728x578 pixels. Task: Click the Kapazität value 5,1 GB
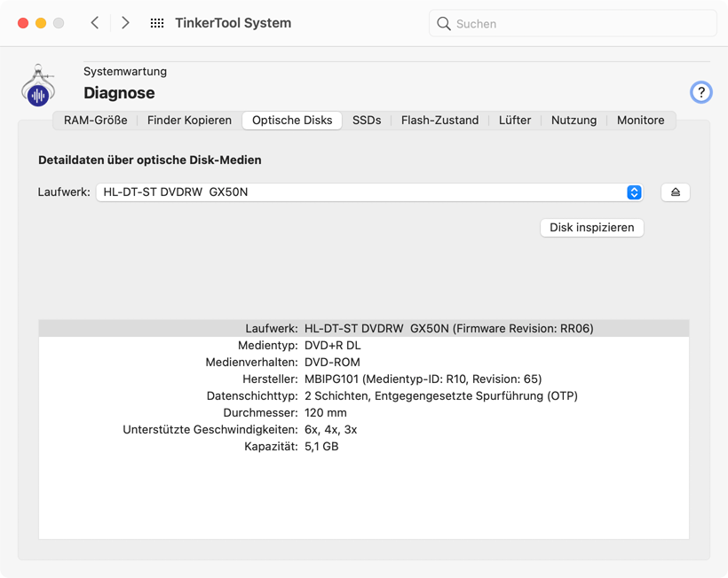(321, 447)
